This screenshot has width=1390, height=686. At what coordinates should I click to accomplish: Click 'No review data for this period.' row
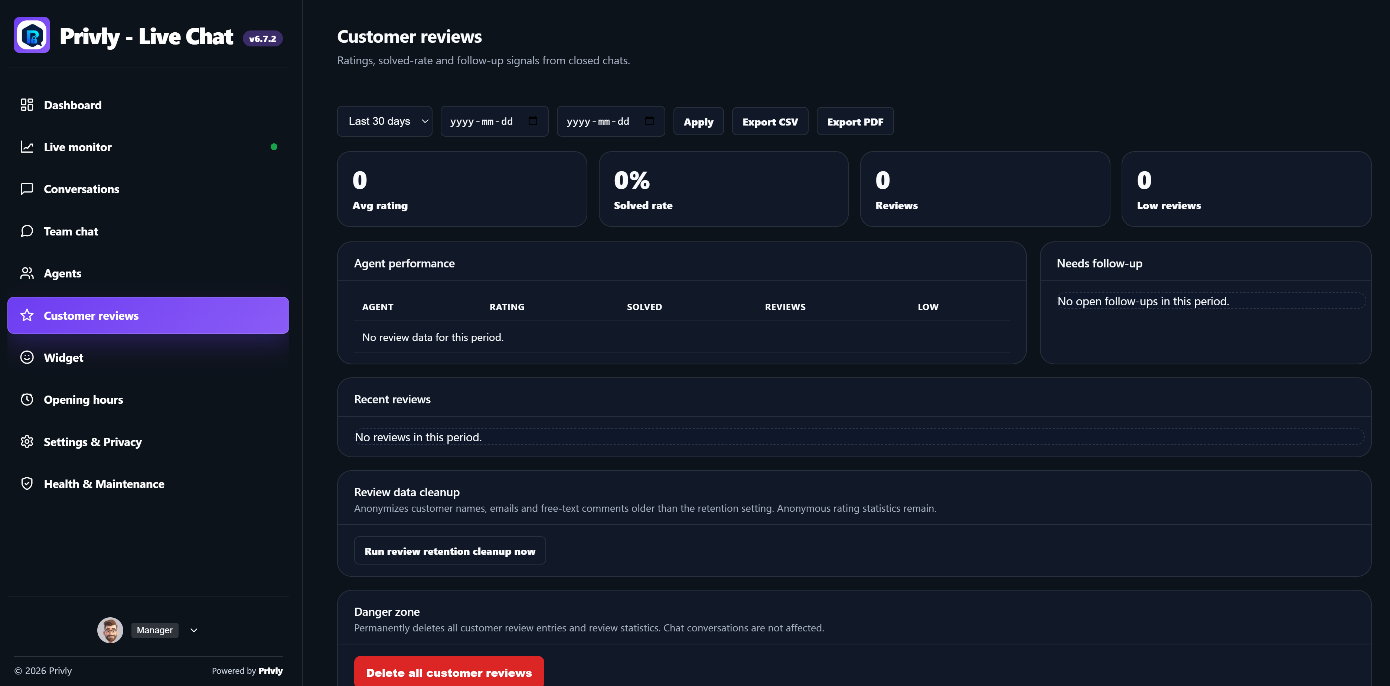click(x=682, y=337)
